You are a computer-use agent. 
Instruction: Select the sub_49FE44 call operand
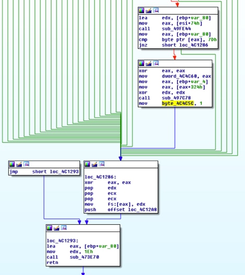(176, 29)
